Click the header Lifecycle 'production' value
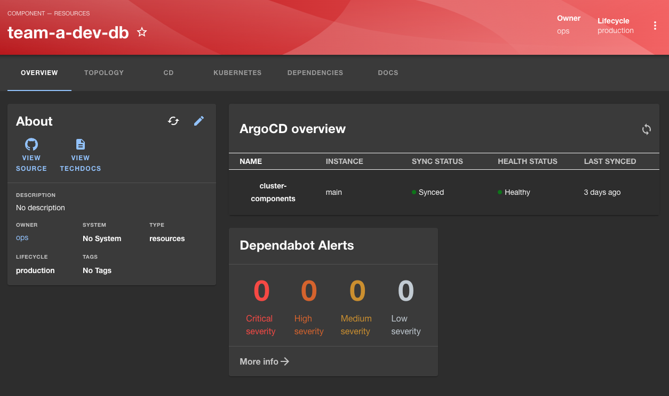Image resolution: width=669 pixels, height=396 pixels. click(616, 30)
